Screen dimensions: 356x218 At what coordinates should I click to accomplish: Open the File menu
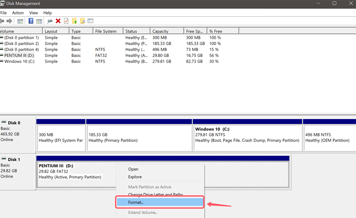coord(3,13)
